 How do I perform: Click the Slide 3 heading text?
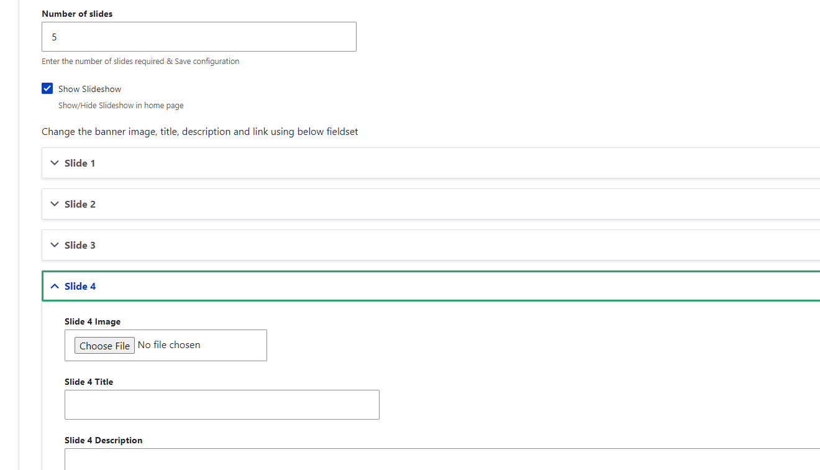click(x=80, y=245)
